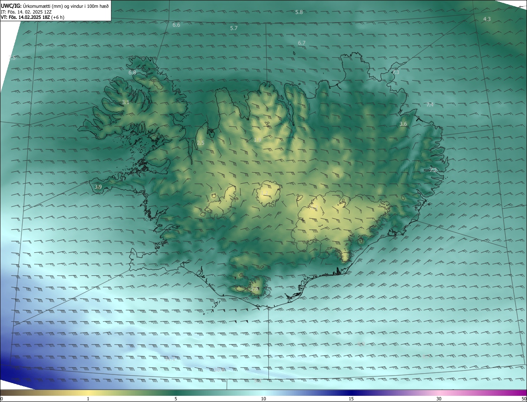The image size is (527, 402).
Task: Click the 'IT: Fös. 14. 02. 2025 12Z' line
Action: pyautogui.click(x=26, y=12)
